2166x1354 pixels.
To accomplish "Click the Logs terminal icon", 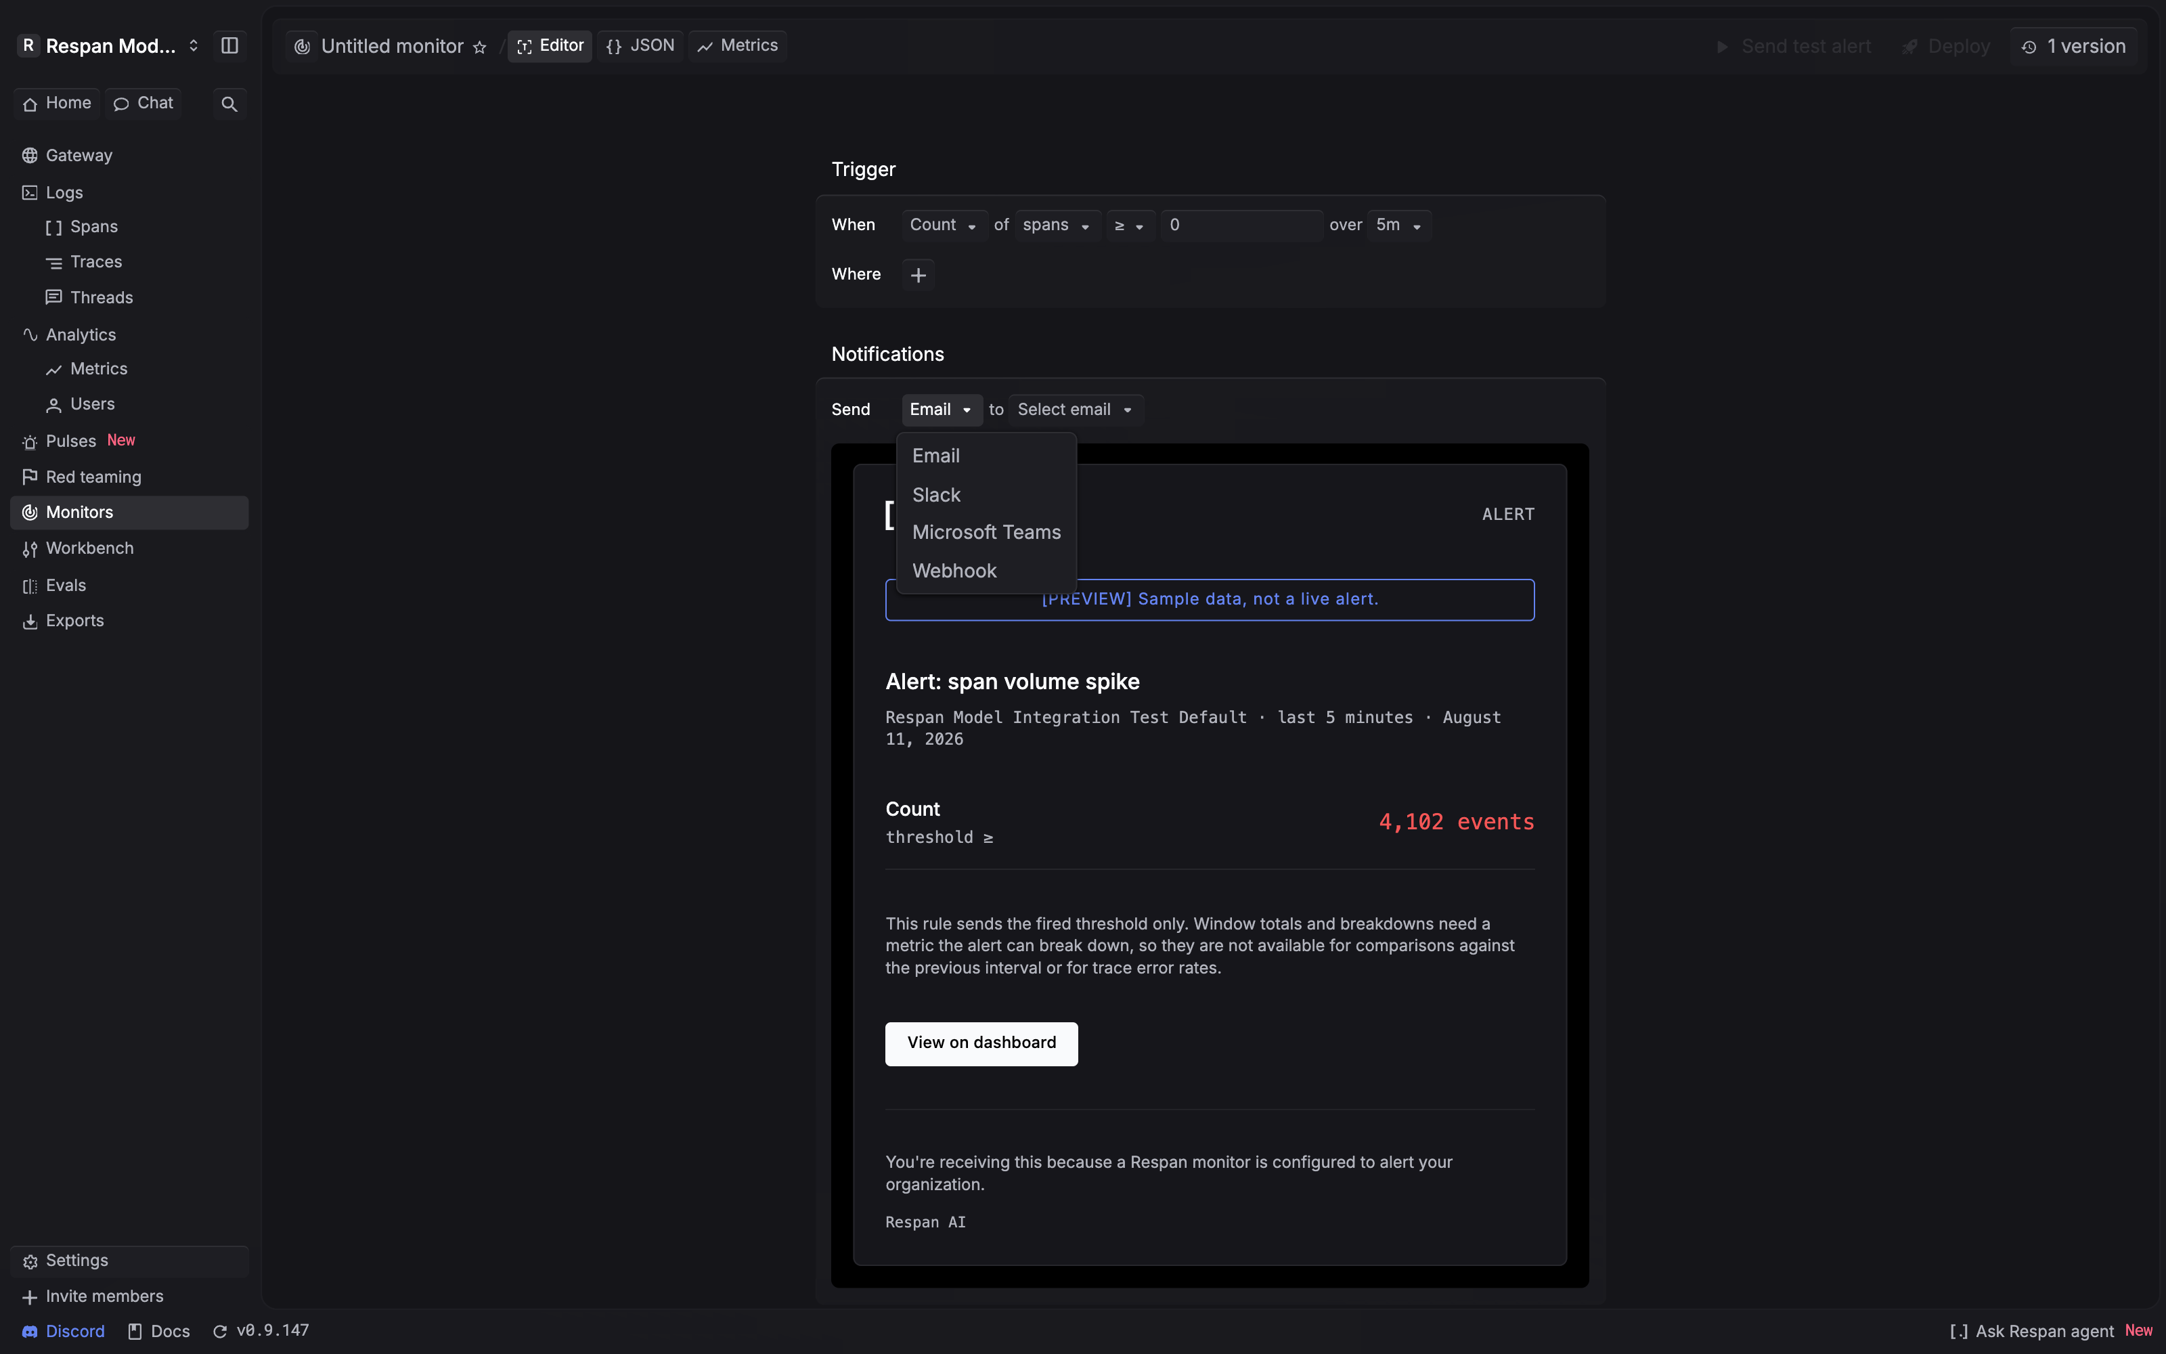I will (x=30, y=192).
